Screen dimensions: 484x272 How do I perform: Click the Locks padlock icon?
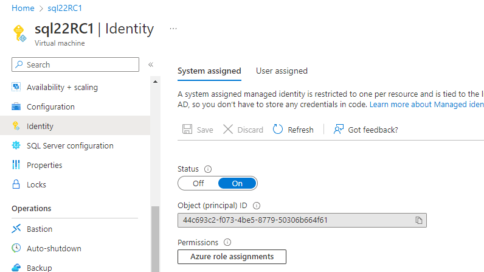(16, 184)
